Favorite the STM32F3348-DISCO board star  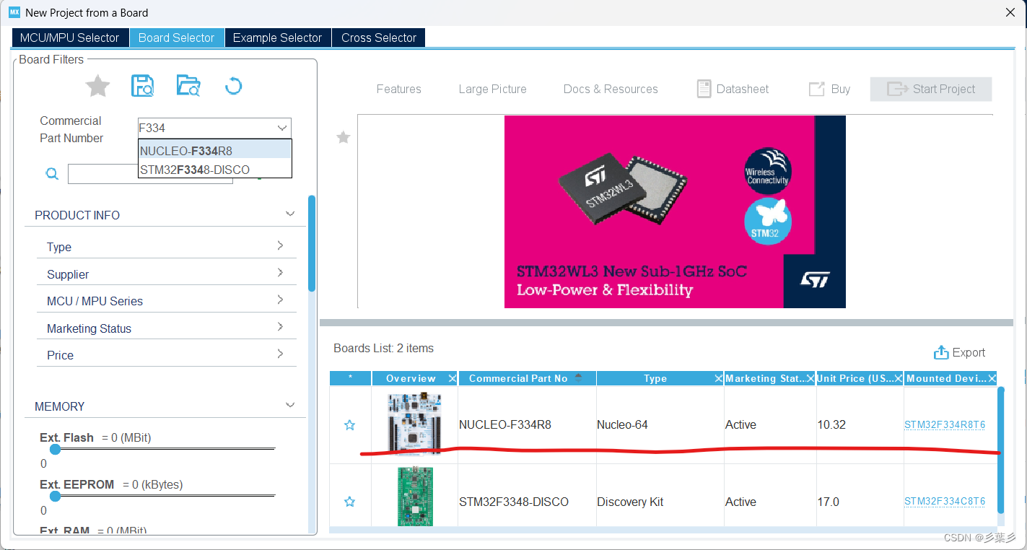pyautogui.click(x=350, y=502)
